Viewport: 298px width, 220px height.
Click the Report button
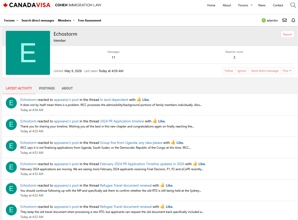click(287, 34)
